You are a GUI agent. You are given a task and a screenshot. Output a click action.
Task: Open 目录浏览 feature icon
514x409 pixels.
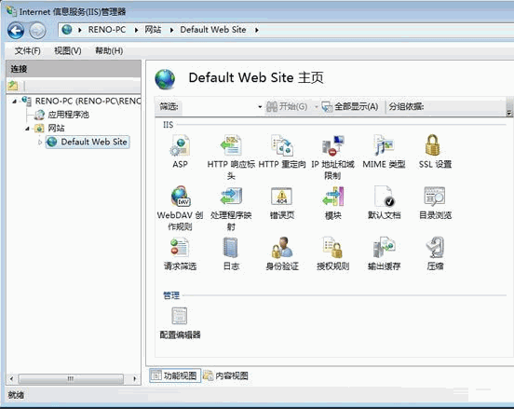pyautogui.click(x=435, y=196)
